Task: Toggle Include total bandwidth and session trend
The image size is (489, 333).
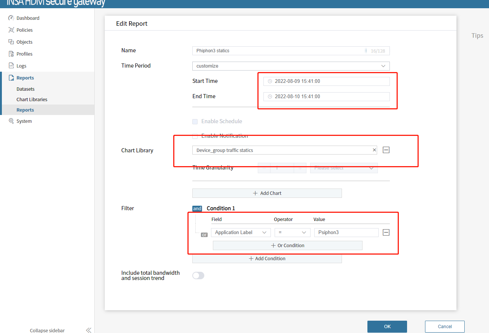Action: 198,276
